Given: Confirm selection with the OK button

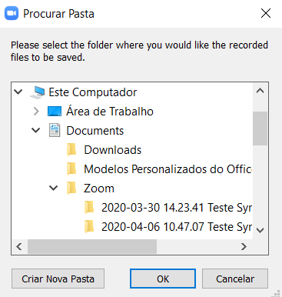Looking at the screenshot, I should click(x=163, y=279).
